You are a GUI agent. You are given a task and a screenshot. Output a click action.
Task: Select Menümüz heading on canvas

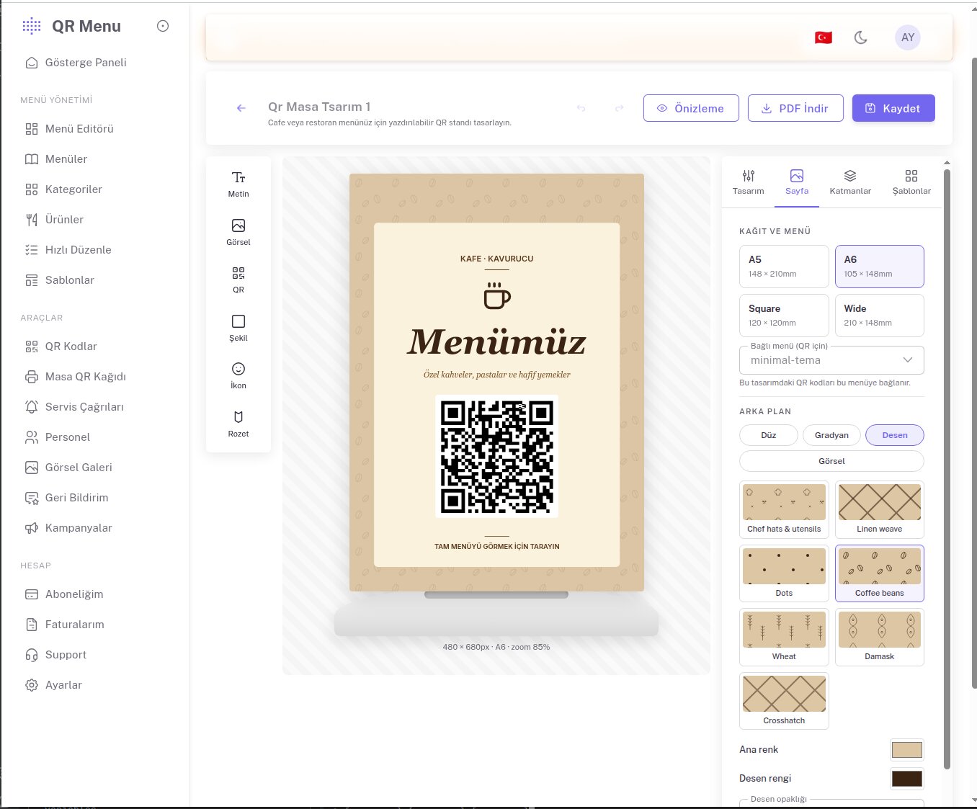coord(497,341)
